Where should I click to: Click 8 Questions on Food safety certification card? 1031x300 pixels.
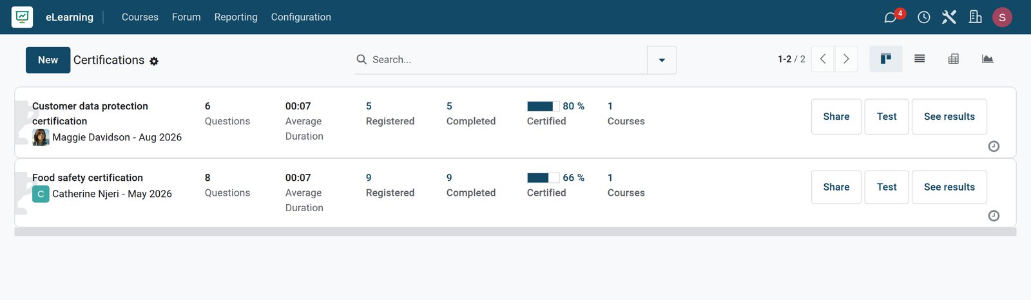tap(227, 185)
